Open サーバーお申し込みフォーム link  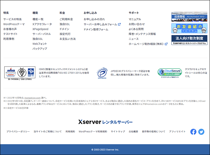coord(100,24)
